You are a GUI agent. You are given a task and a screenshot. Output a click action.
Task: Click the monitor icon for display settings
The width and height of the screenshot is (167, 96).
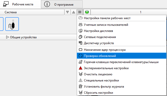(x=81, y=31)
